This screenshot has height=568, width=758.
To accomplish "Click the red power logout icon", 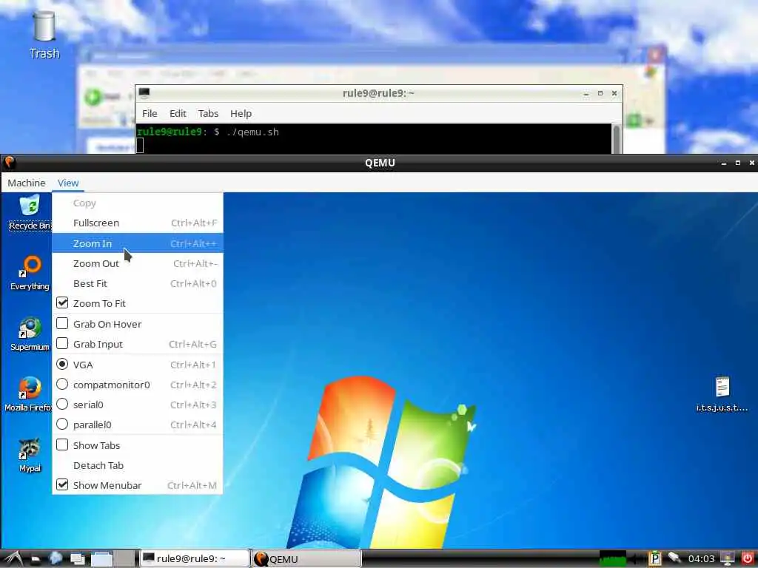I will point(747,558).
